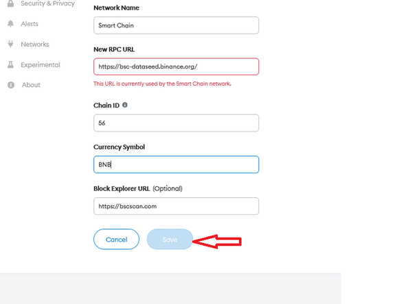Click the info icon beside About
Screen dimensions: 412x304
click(10, 85)
